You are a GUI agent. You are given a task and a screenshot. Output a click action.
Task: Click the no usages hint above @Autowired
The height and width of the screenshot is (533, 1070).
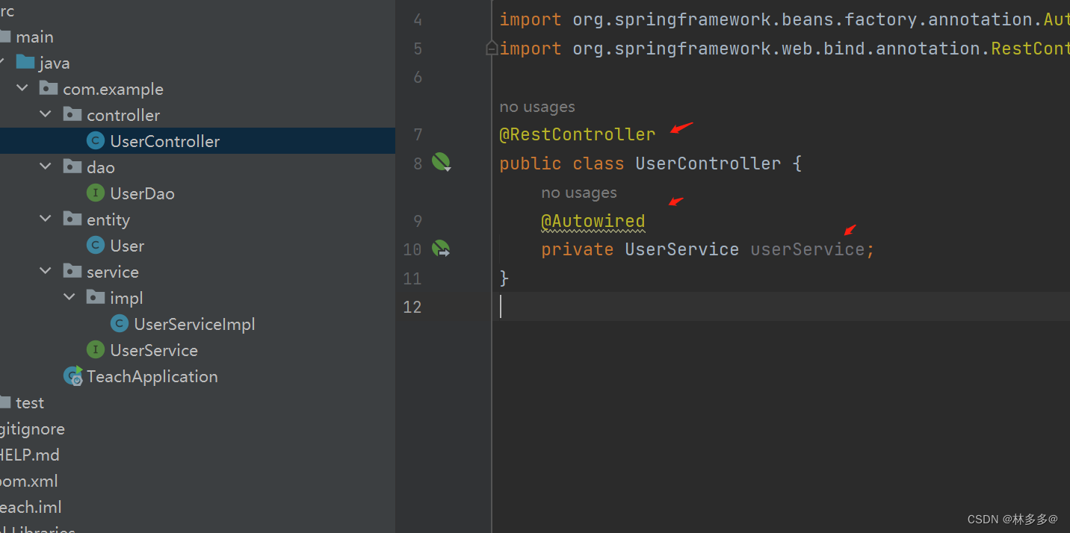click(578, 192)
